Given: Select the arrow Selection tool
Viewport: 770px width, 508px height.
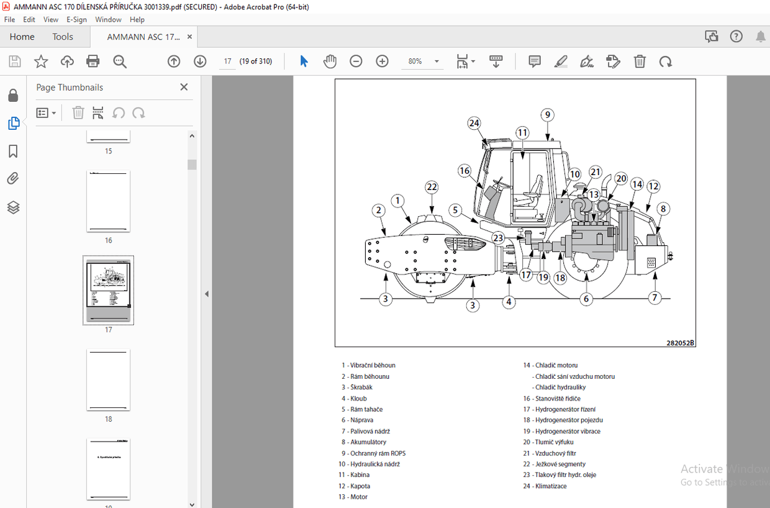Looking at the screenshot, I should (304, 61).
